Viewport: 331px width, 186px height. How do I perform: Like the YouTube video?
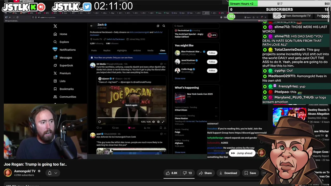[x=171, y=173]
